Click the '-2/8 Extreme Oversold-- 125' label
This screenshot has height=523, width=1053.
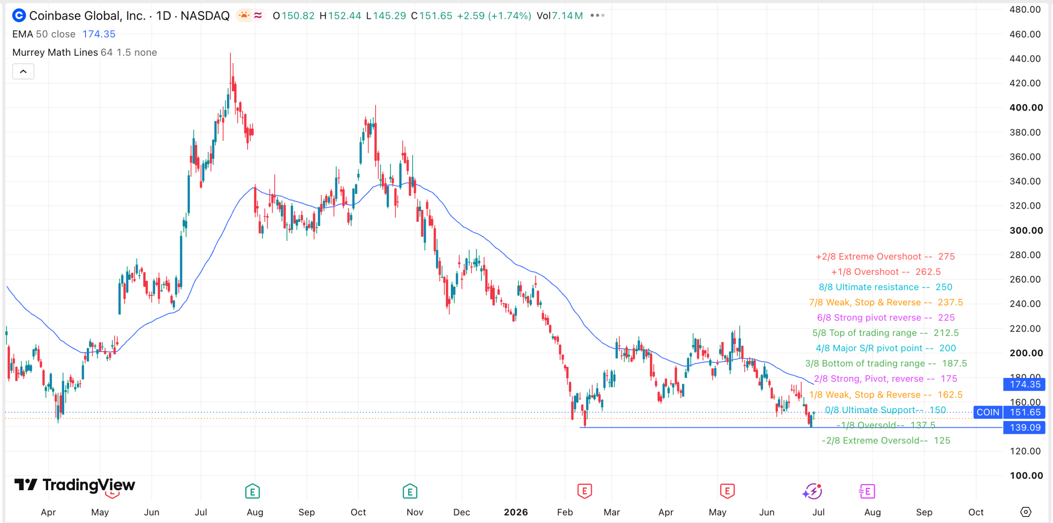(886, 441)
